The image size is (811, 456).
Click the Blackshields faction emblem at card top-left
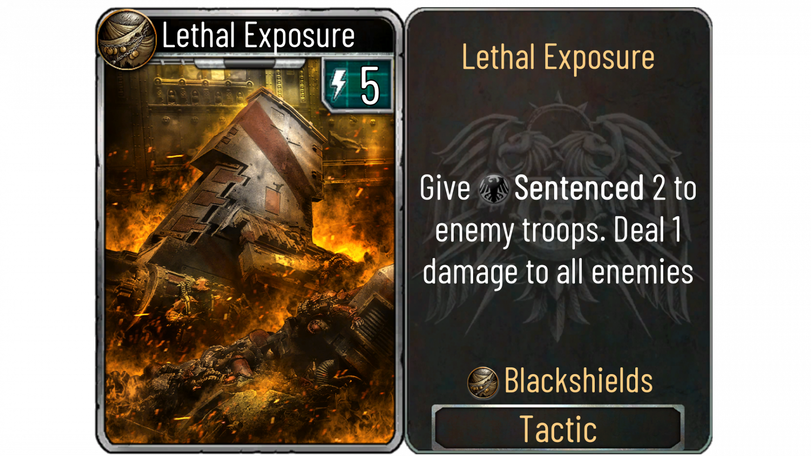[x=127, y=39]
